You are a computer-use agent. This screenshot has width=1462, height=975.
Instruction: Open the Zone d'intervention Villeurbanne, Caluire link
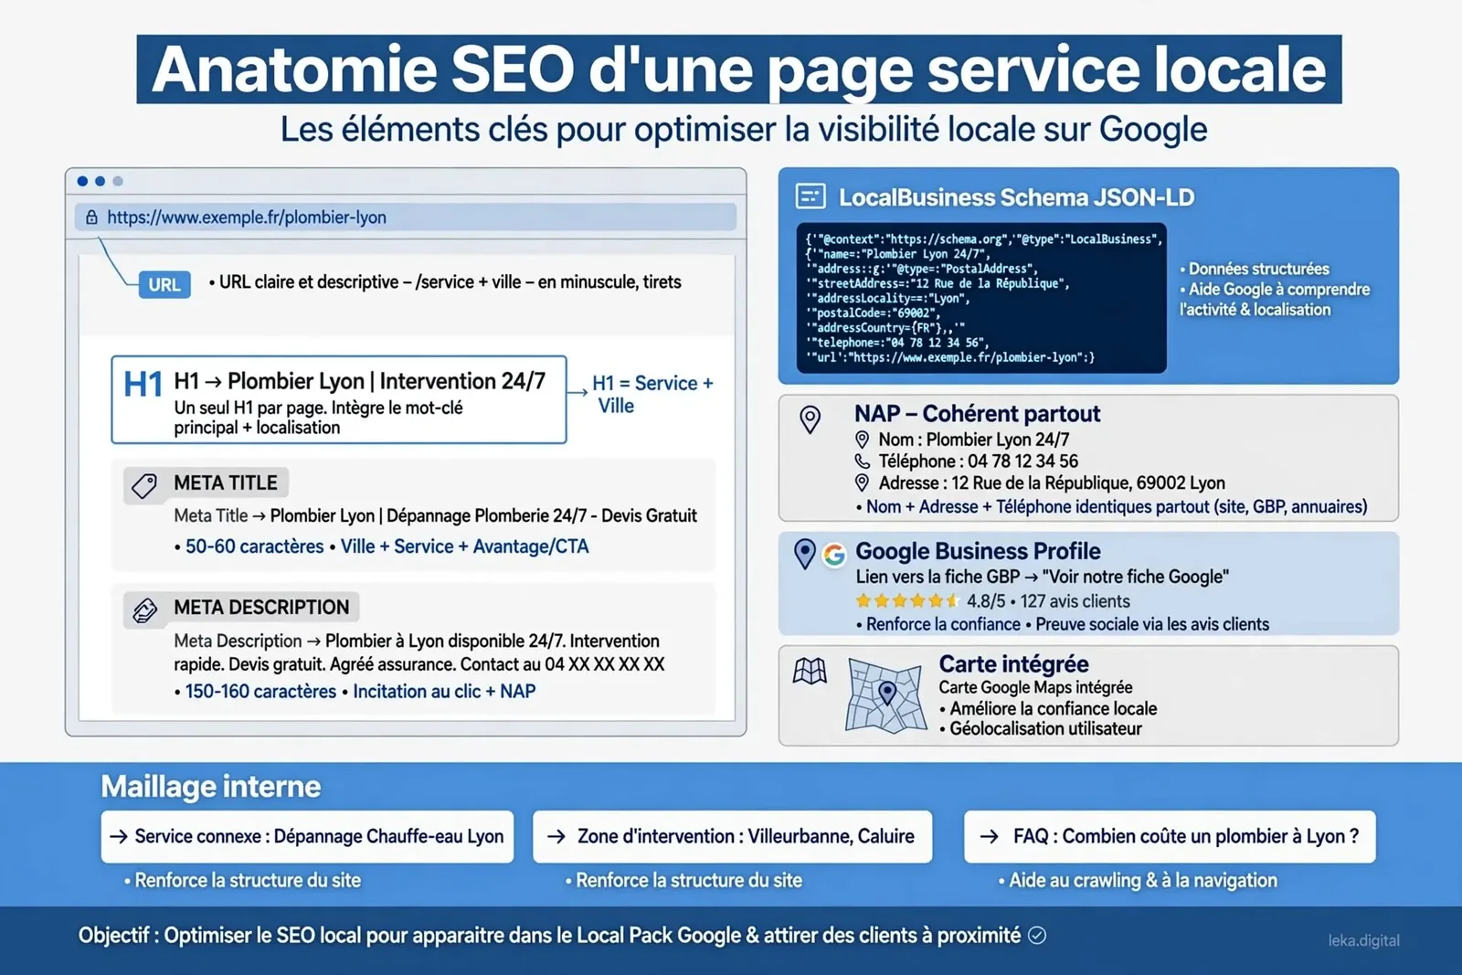click(733, 836)
